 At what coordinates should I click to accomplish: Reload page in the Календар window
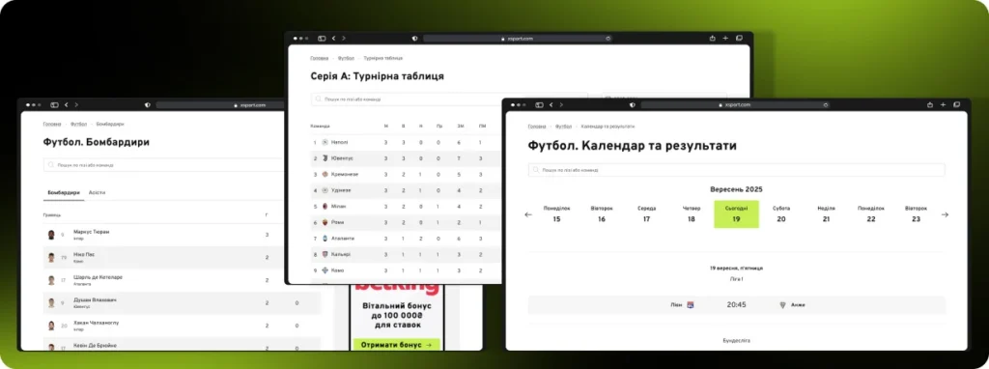coord(826,104)
